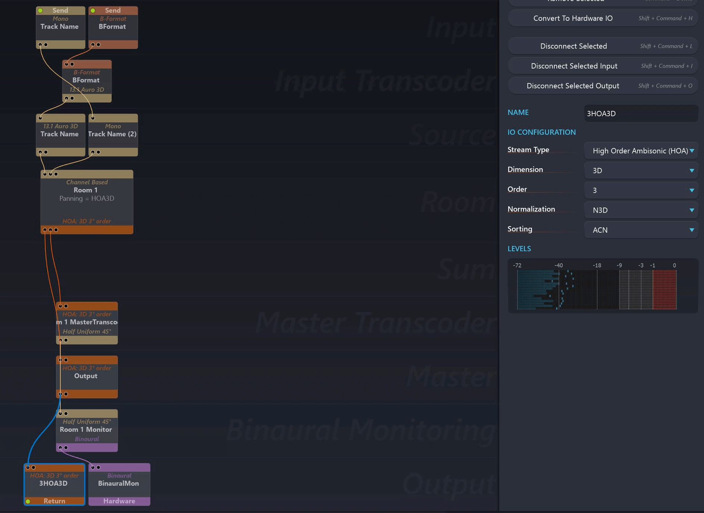Select the Room 1 Monitor binaural node
Viewport: 704px width, 513px height.
[x=86, y=430]
